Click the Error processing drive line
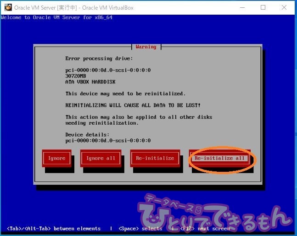Image resolution: width=297 pixels, height=236 pixels. 99,59
